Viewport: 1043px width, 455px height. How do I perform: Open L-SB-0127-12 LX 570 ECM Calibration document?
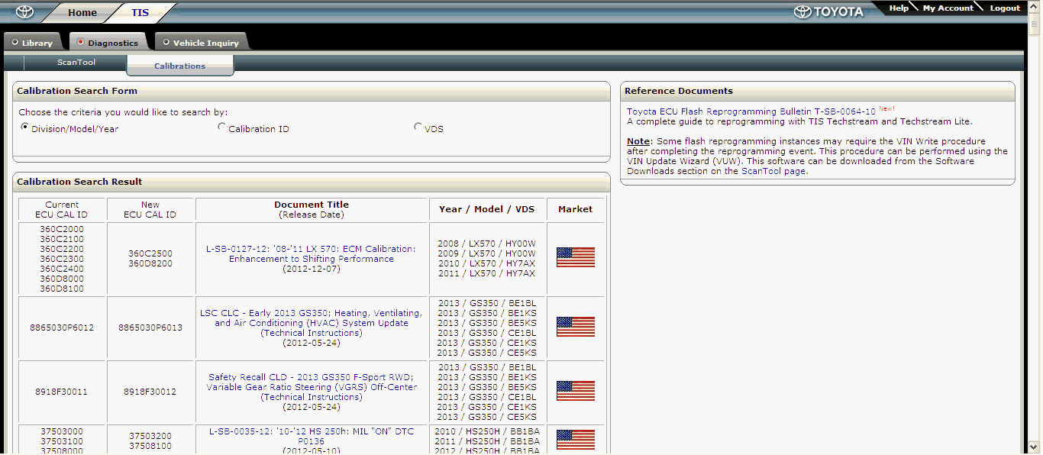click(311, 253)
